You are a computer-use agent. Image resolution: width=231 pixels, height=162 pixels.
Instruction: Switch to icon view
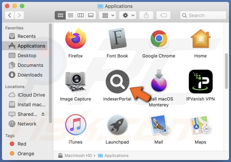60,15
